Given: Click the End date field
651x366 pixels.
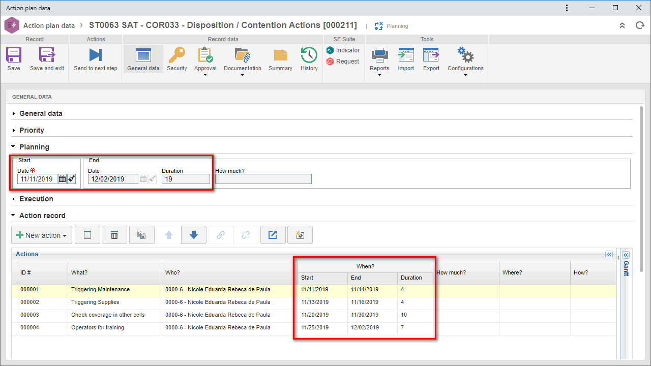Looking at the screenshot, I should (x=113, y=179).
